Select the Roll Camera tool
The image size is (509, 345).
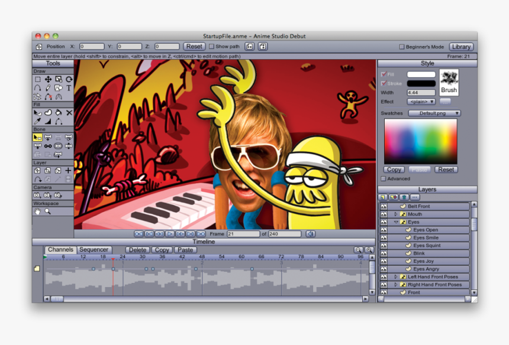[x=58, y=196]
